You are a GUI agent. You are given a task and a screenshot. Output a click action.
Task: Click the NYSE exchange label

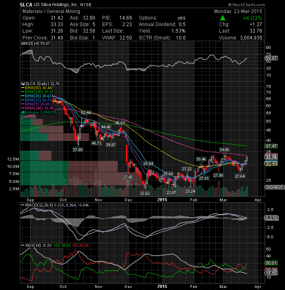tap(86, 5)
